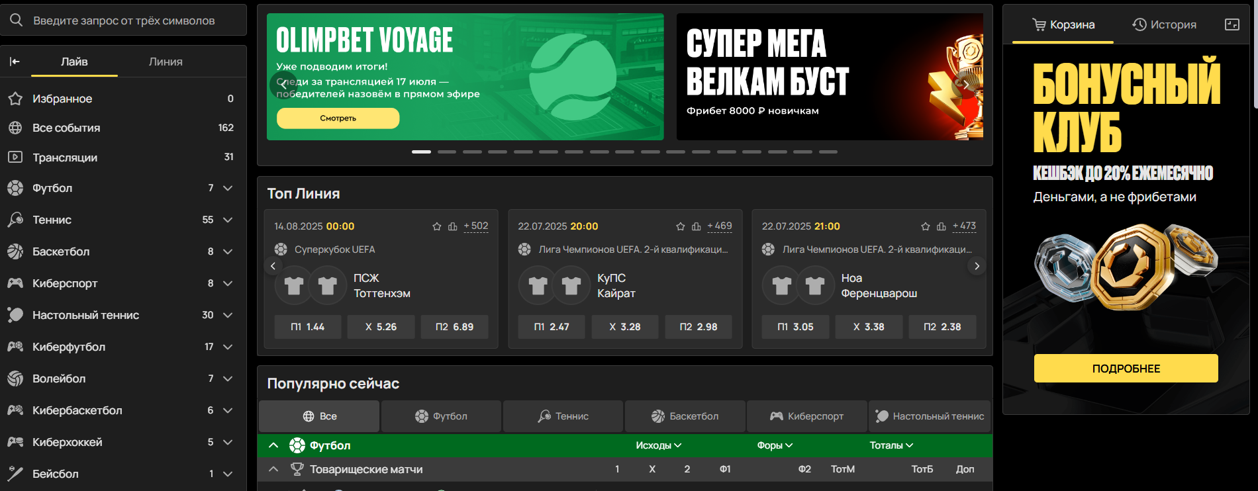The height and width of the screenshot is (491, 1258).
Task: Collapse the Футбол green section header
Action: (x=273, y=445)
